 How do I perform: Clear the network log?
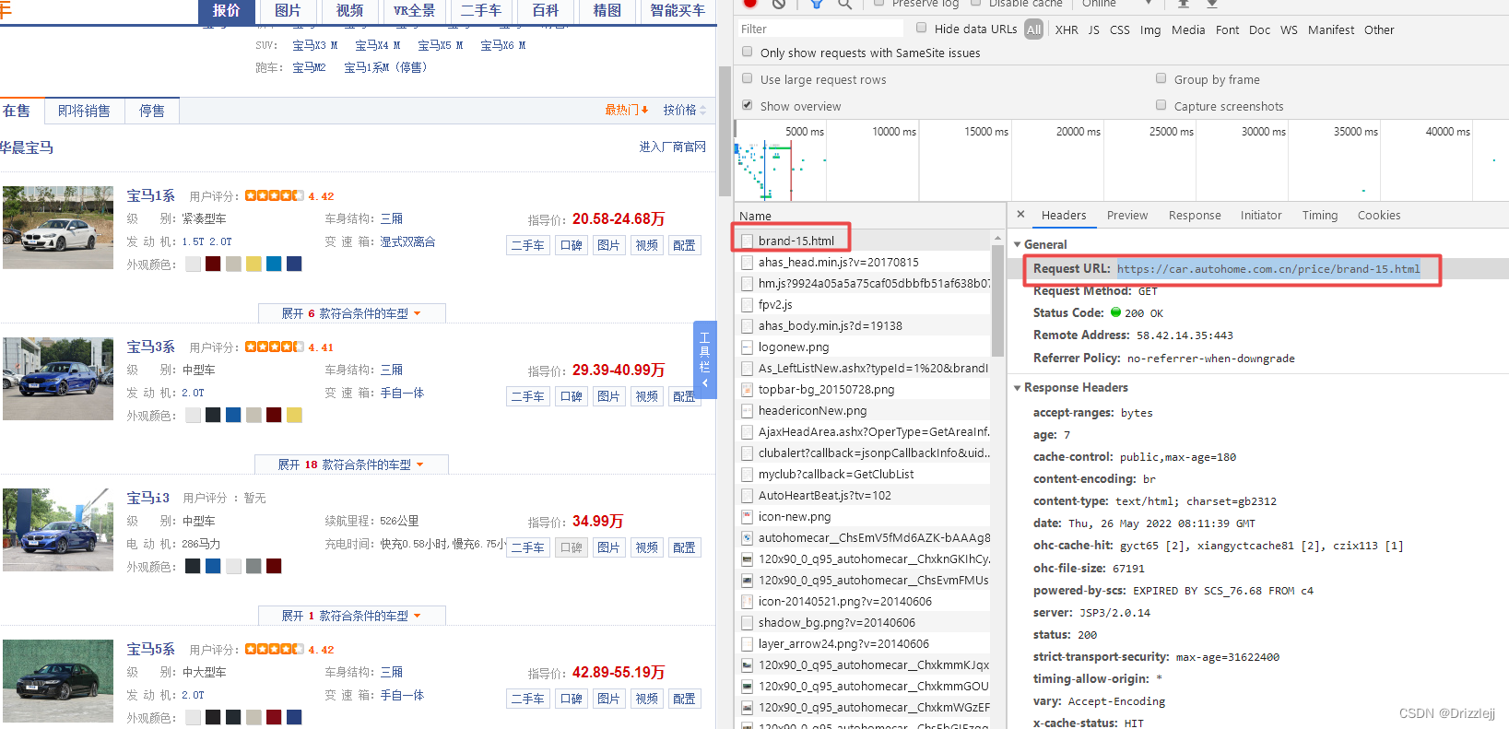[x=779, y=4]
